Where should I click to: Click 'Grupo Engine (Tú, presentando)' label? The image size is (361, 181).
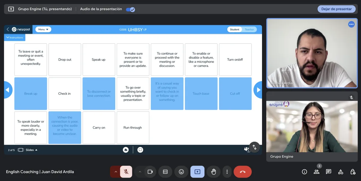45,9
